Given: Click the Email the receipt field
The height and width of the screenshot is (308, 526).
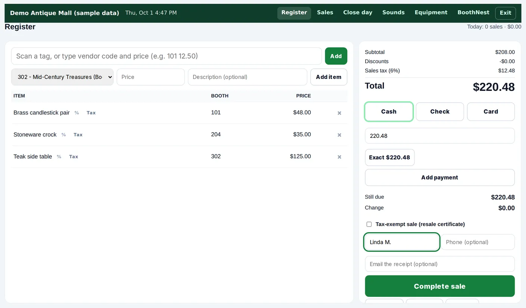Looking at the screenshot, I should coord(440,264).
